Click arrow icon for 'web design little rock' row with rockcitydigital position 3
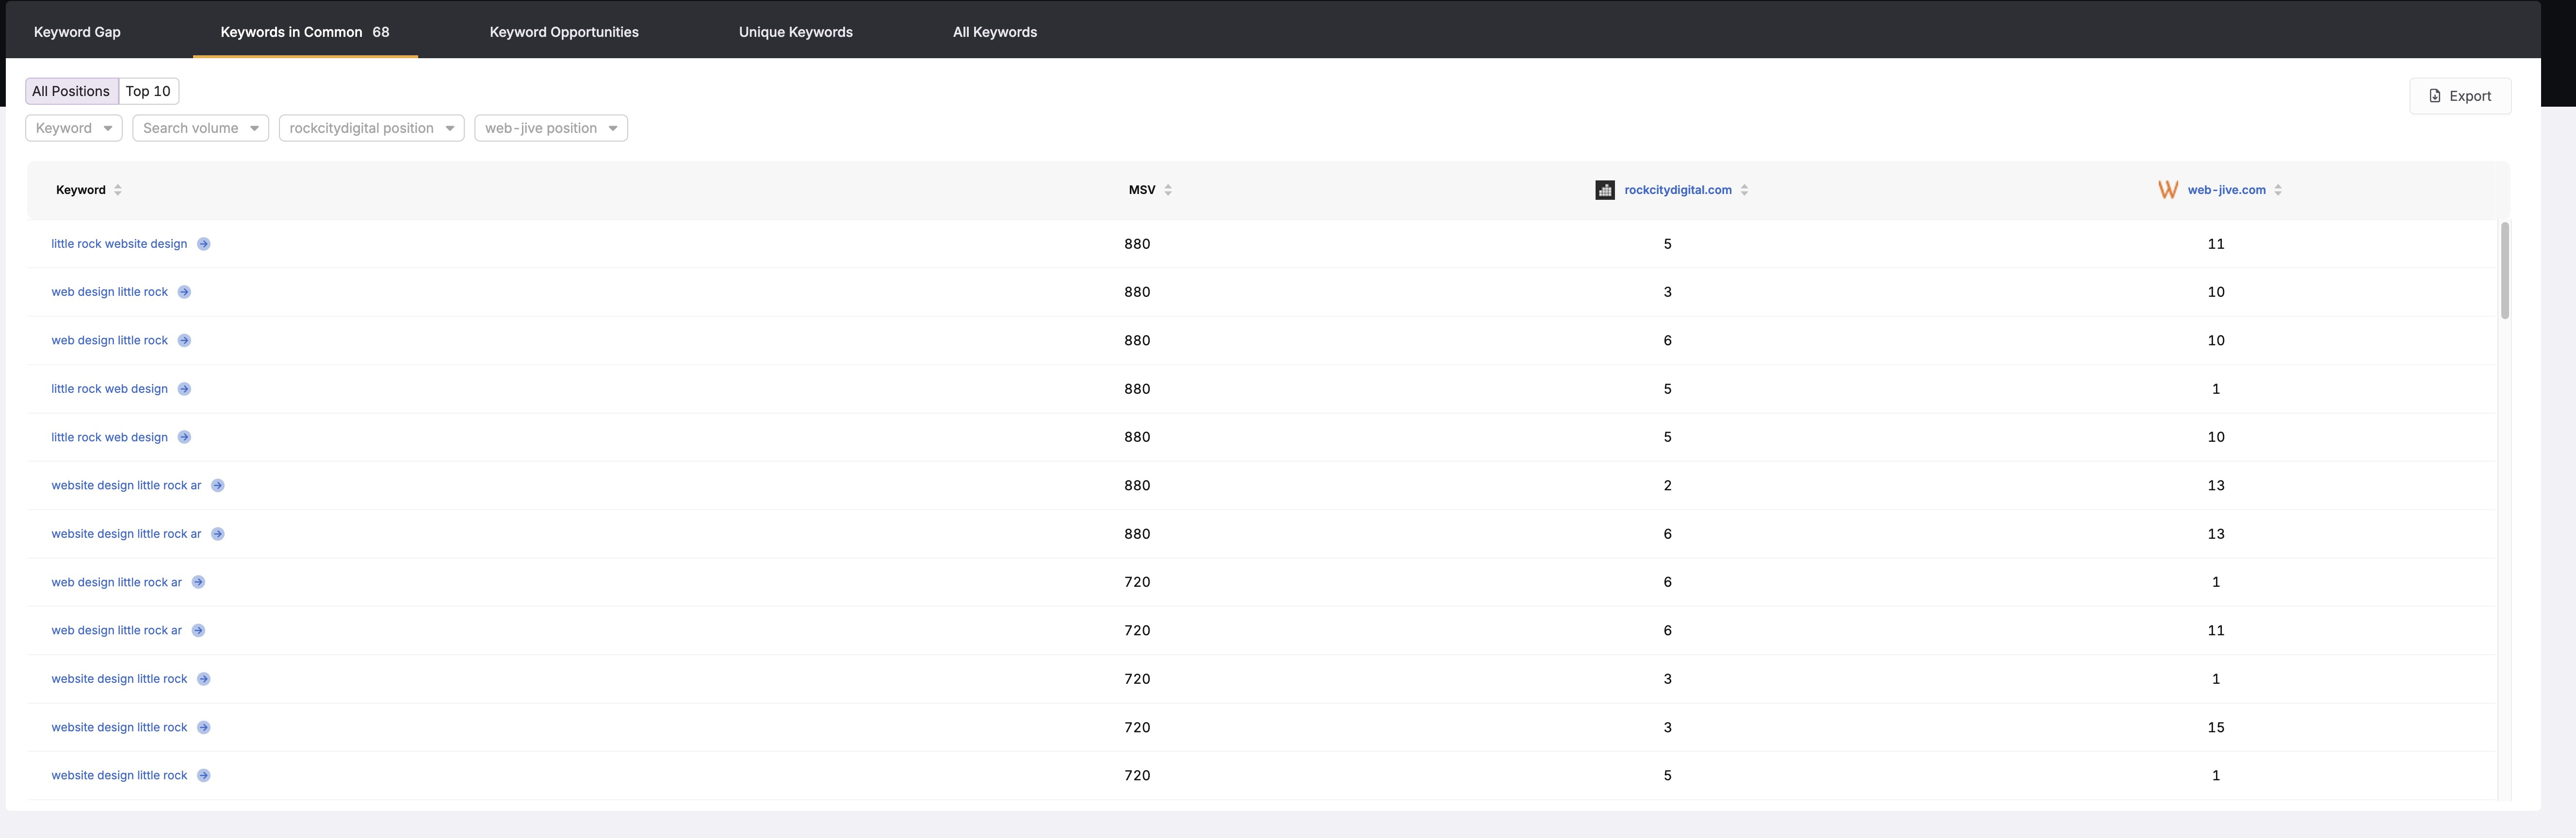This screenshot has width=2576, height=838. [x=184, y=292]
